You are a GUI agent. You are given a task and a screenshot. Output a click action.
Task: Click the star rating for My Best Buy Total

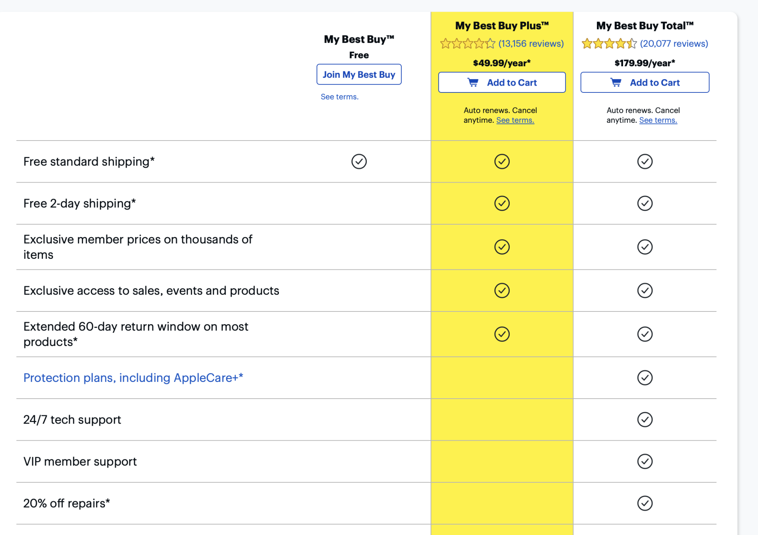tap(609, 44)
